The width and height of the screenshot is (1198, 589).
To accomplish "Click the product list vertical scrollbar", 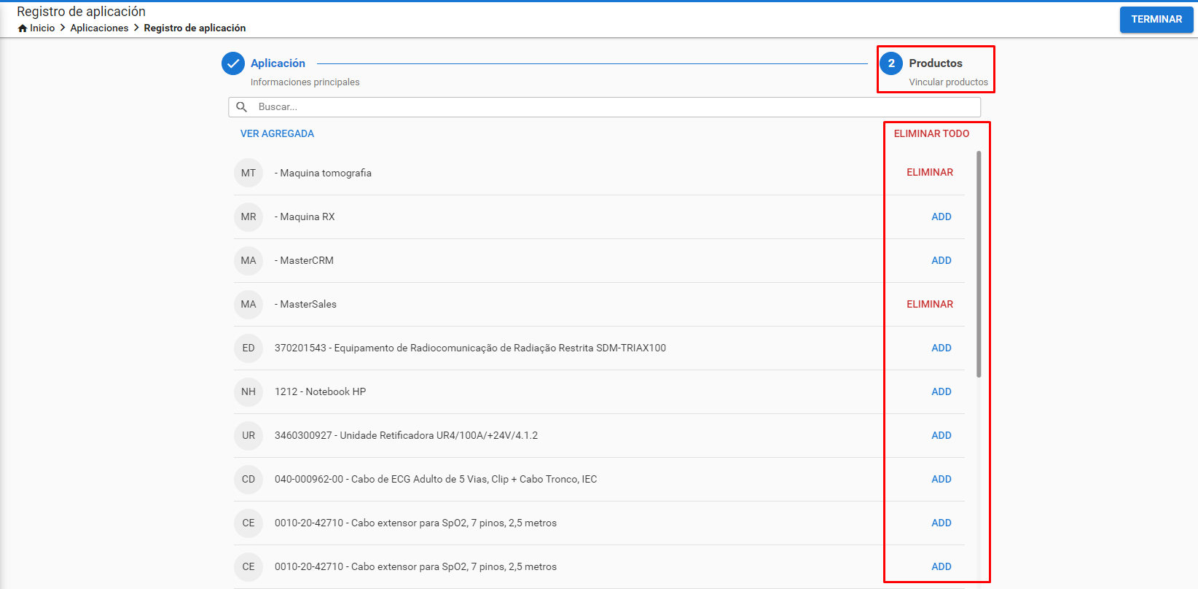I will tap(979, 264).
